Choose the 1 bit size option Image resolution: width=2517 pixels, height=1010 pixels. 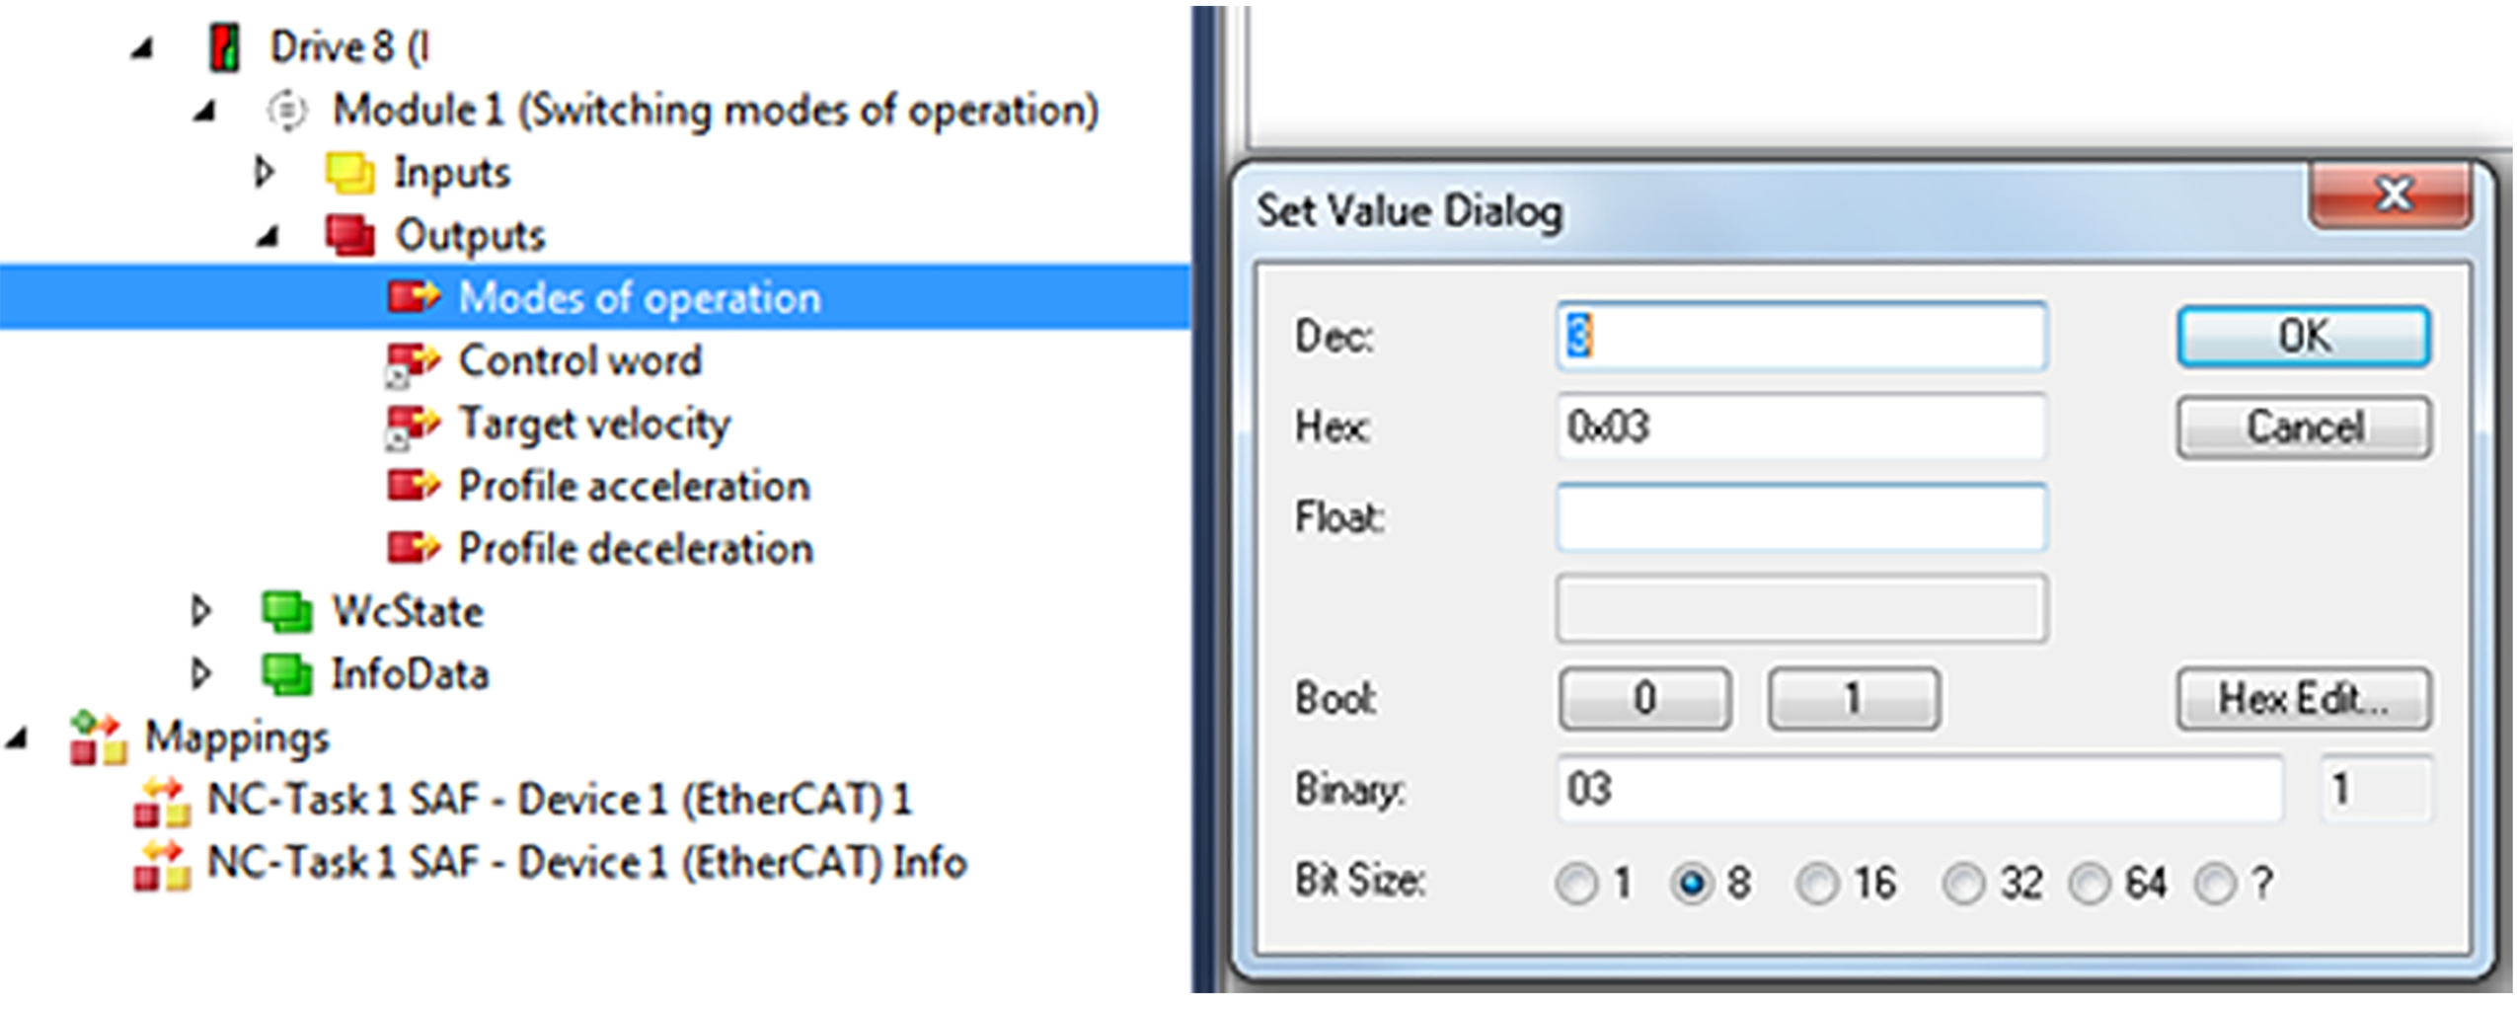tap(1576, 884)
